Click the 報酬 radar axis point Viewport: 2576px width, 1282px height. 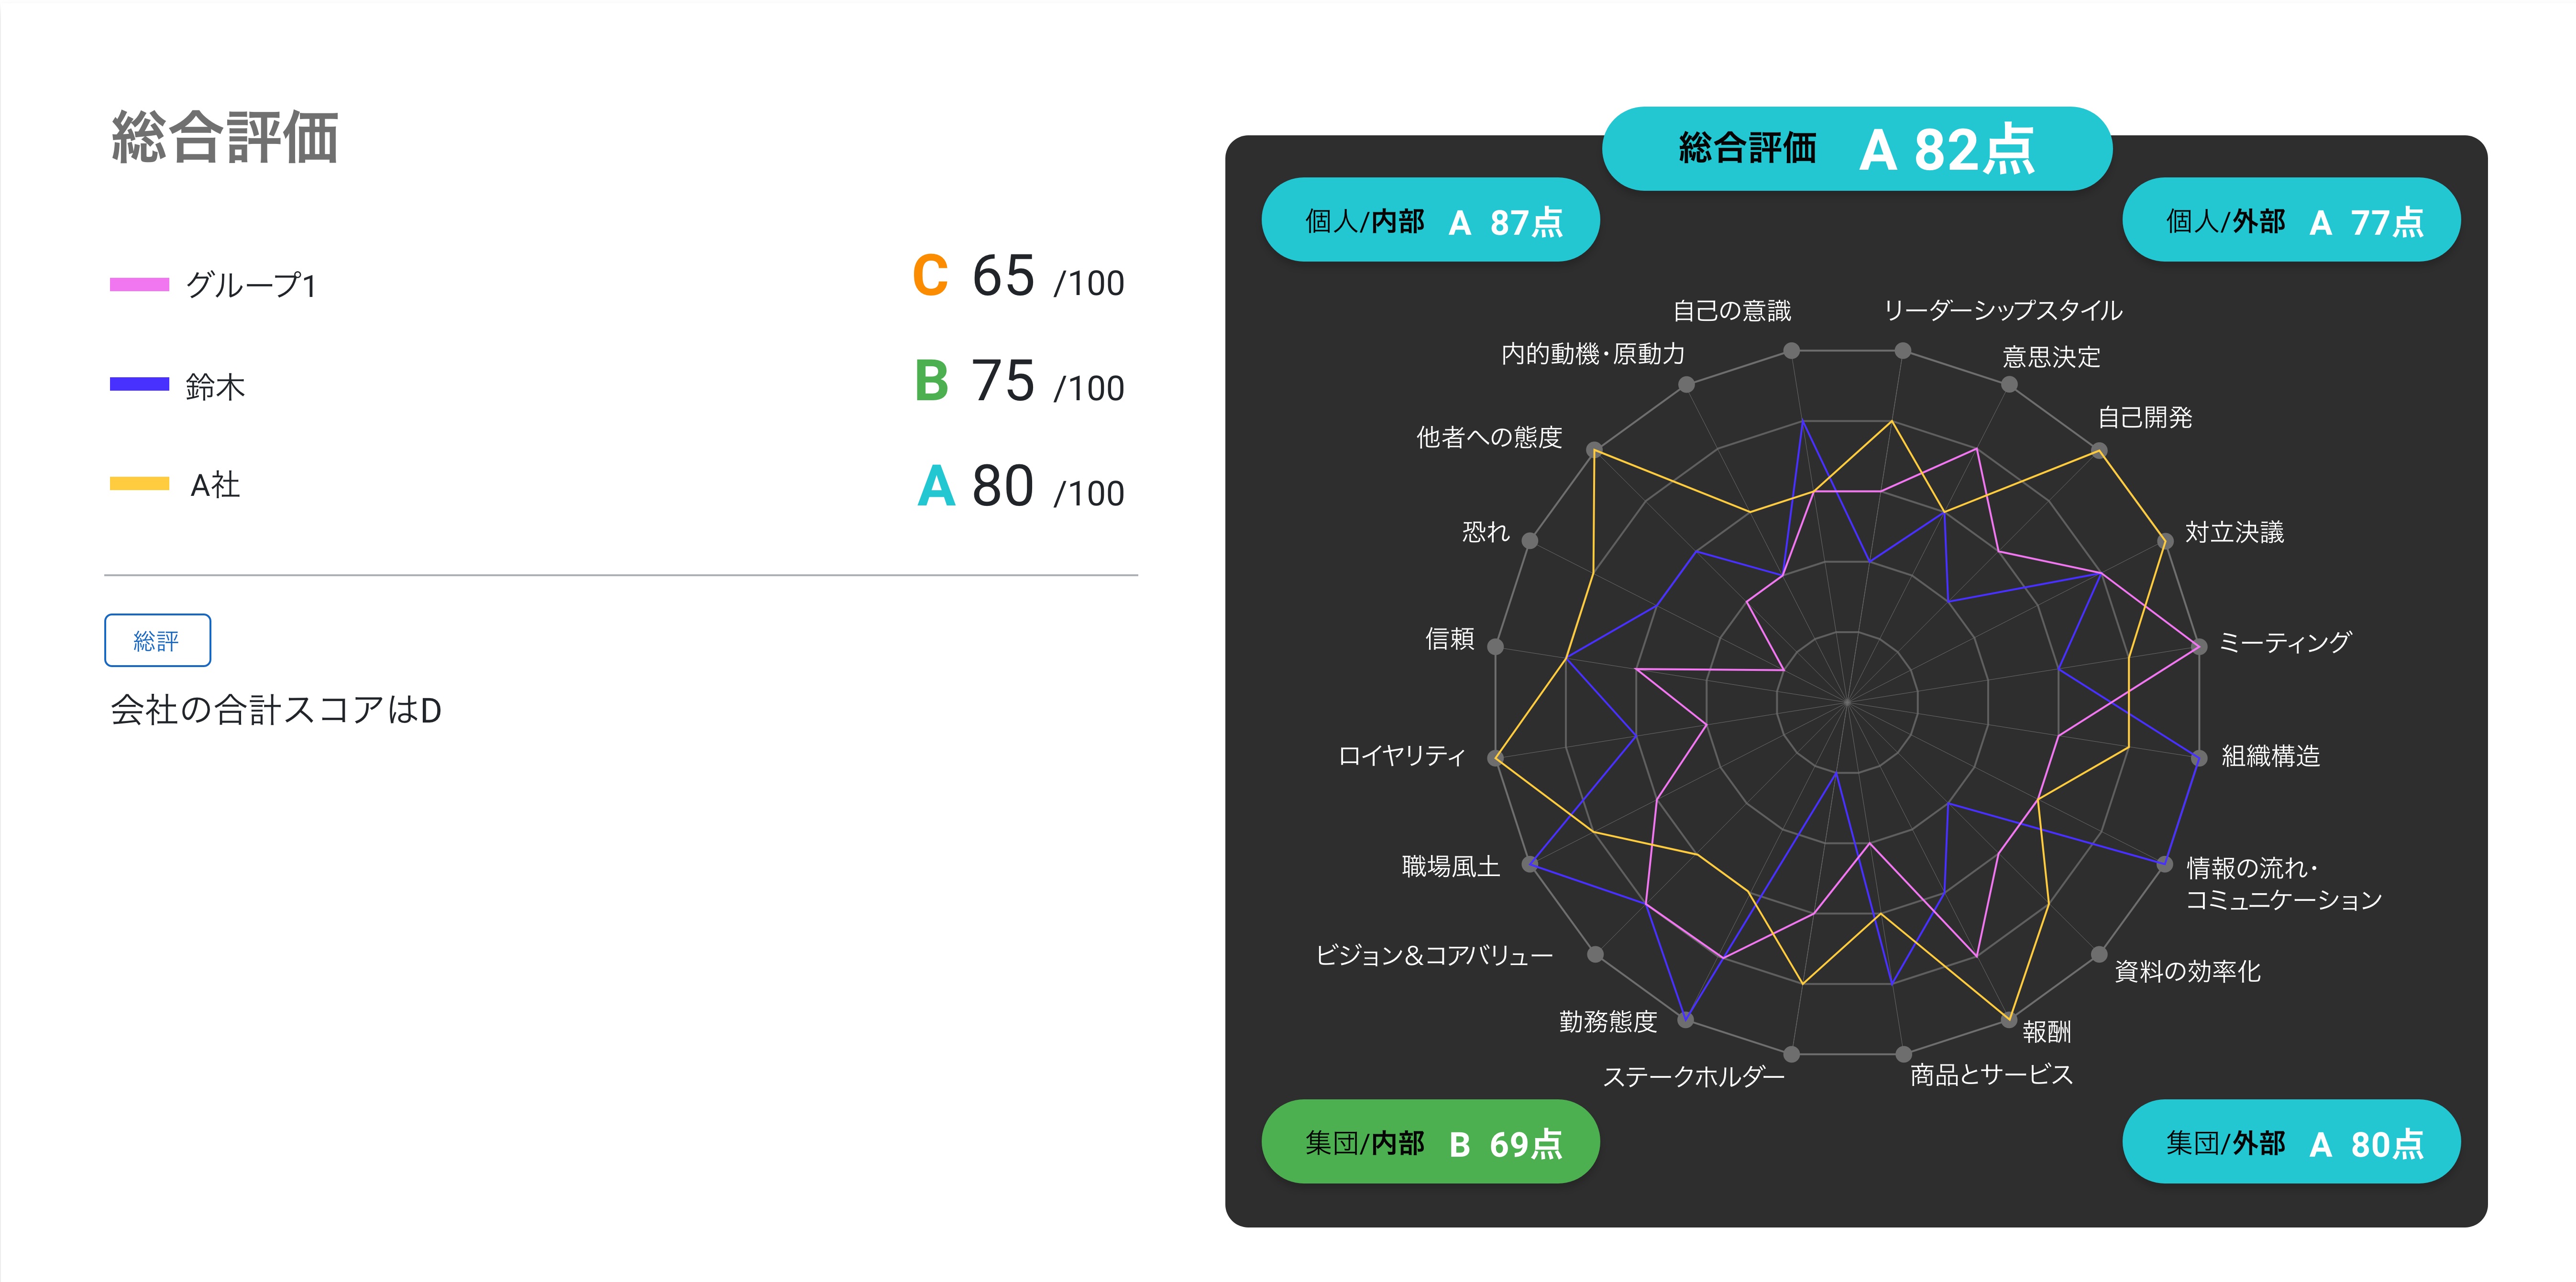(2009, 1020)
